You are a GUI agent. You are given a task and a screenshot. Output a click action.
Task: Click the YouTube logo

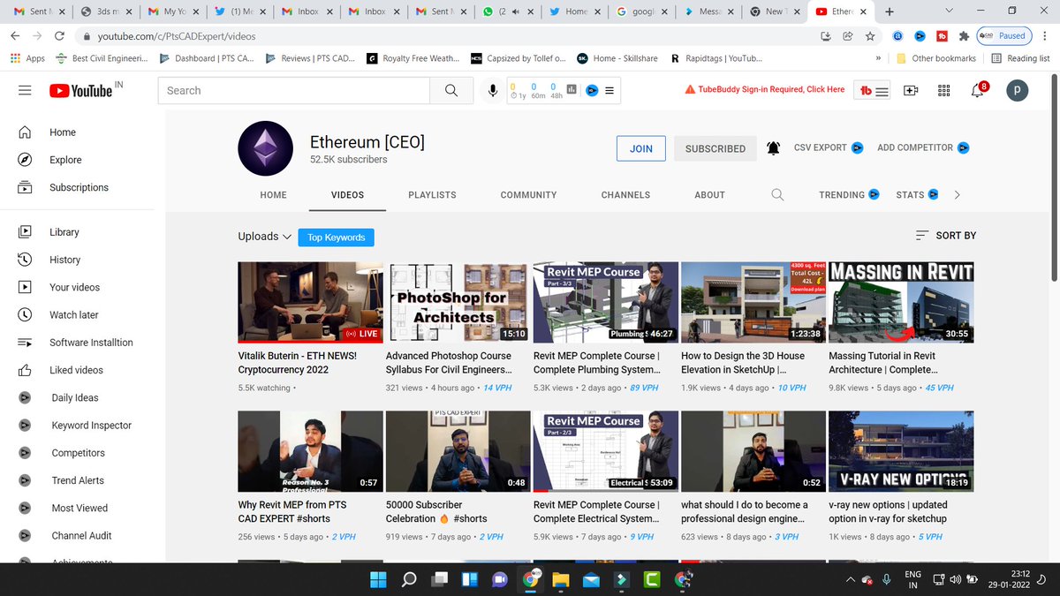81,90
